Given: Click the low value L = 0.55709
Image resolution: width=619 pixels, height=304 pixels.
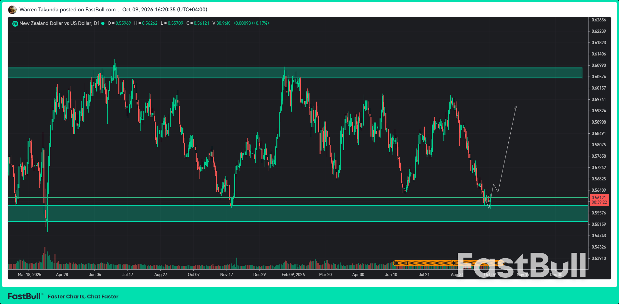Looking at the screenshot, I should pyautogui.click(x=172, y=23).
